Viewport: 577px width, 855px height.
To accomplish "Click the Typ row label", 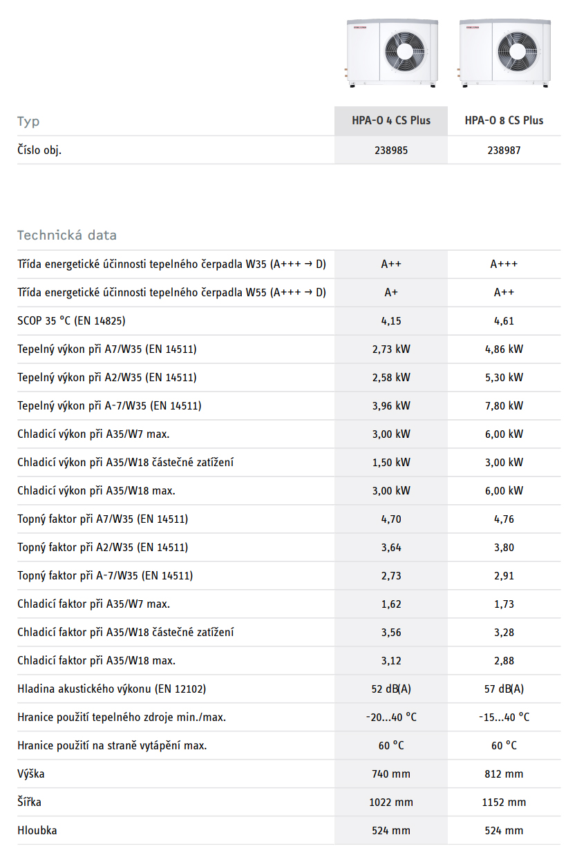I will pos(28,122).
